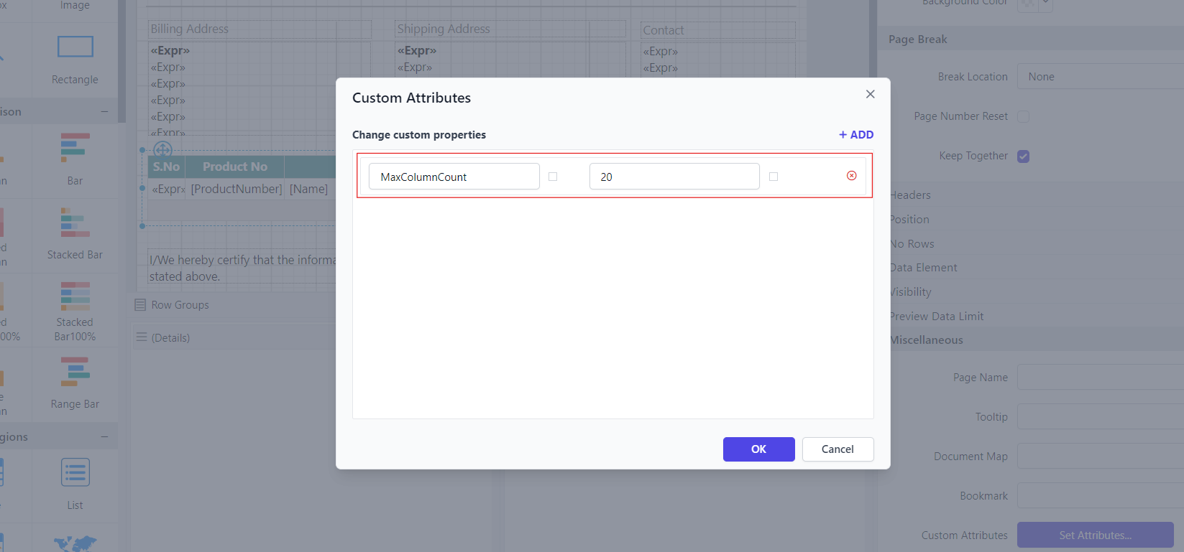
Task: Select the Shipping Address textbox
Action: (510, 29)
